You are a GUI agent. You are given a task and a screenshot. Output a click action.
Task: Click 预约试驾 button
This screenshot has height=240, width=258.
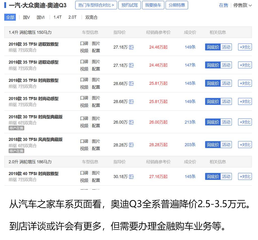click(x=130, y=5)
